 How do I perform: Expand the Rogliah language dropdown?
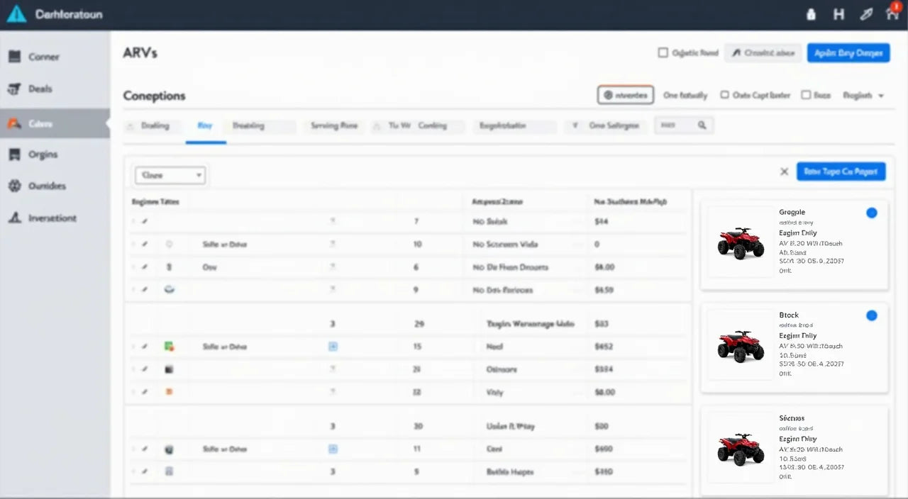(863, 95)
